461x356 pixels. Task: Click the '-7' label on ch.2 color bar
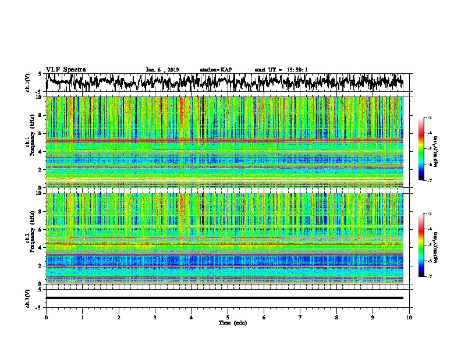click(x=429, y=277)
